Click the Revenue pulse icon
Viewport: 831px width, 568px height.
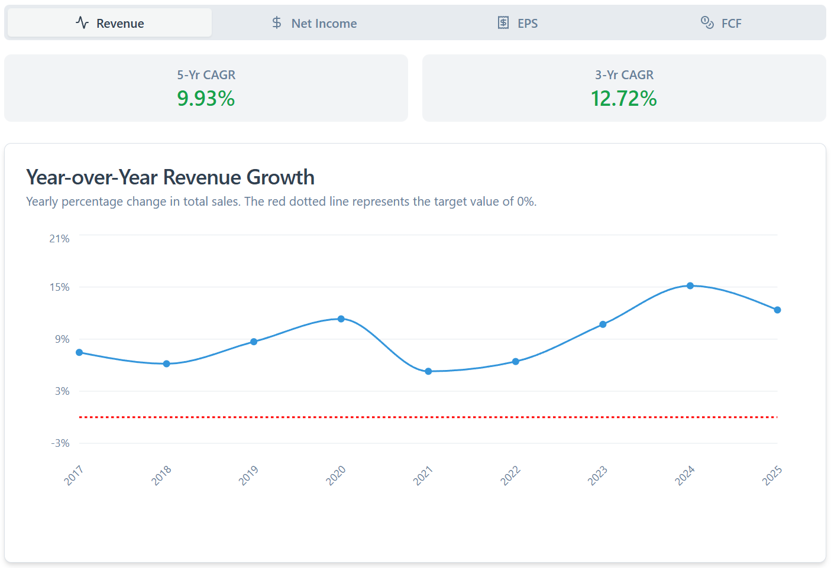point(82,23)
